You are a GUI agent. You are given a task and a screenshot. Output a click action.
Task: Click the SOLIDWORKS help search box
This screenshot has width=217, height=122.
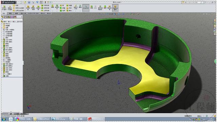[193, 2]
